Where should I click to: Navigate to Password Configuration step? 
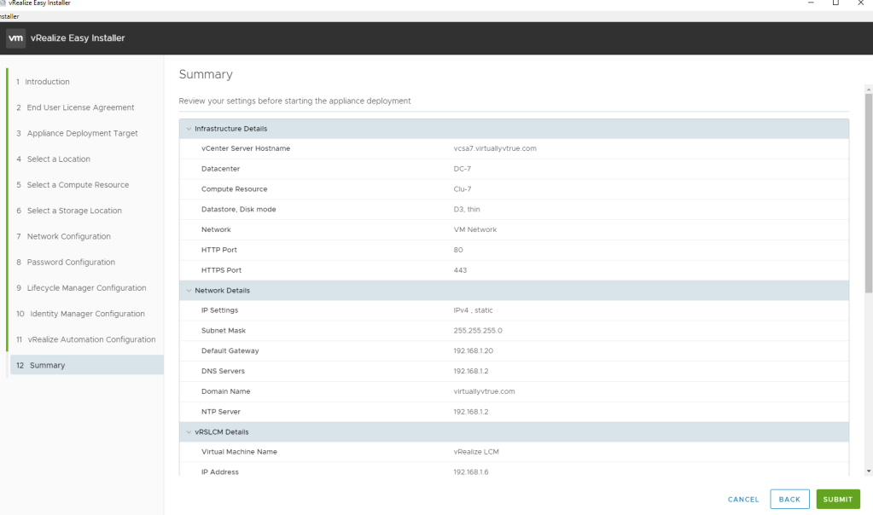tap(66, 262)
